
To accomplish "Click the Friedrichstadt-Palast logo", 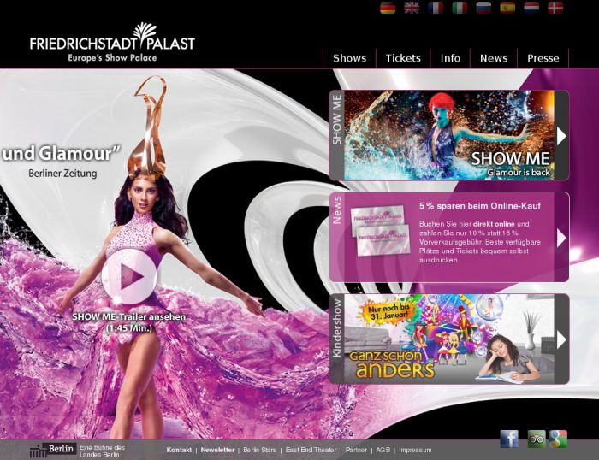I will 112,43.
